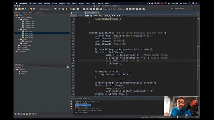Close the Ejemplo2.java editor tab
This screenshot has height=120, width=214.
click(x=98, y=13)
